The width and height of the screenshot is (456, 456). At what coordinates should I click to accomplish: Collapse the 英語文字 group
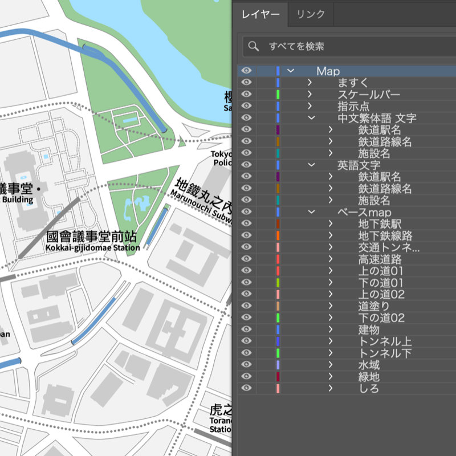(311, 165)
